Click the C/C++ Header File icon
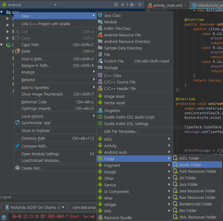 point(100,88)
